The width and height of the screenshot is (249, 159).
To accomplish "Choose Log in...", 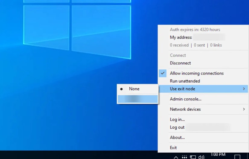I will [x=203, y=119].
